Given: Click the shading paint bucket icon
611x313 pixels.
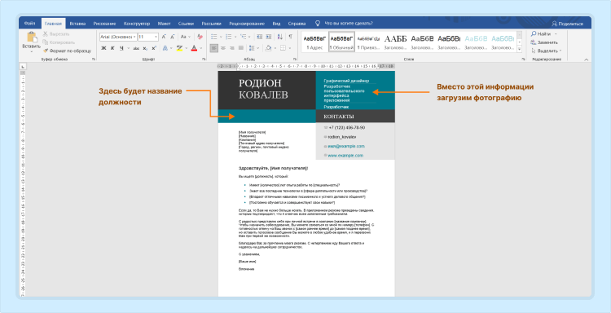Looking at the screenshot, I should point(268,48).
